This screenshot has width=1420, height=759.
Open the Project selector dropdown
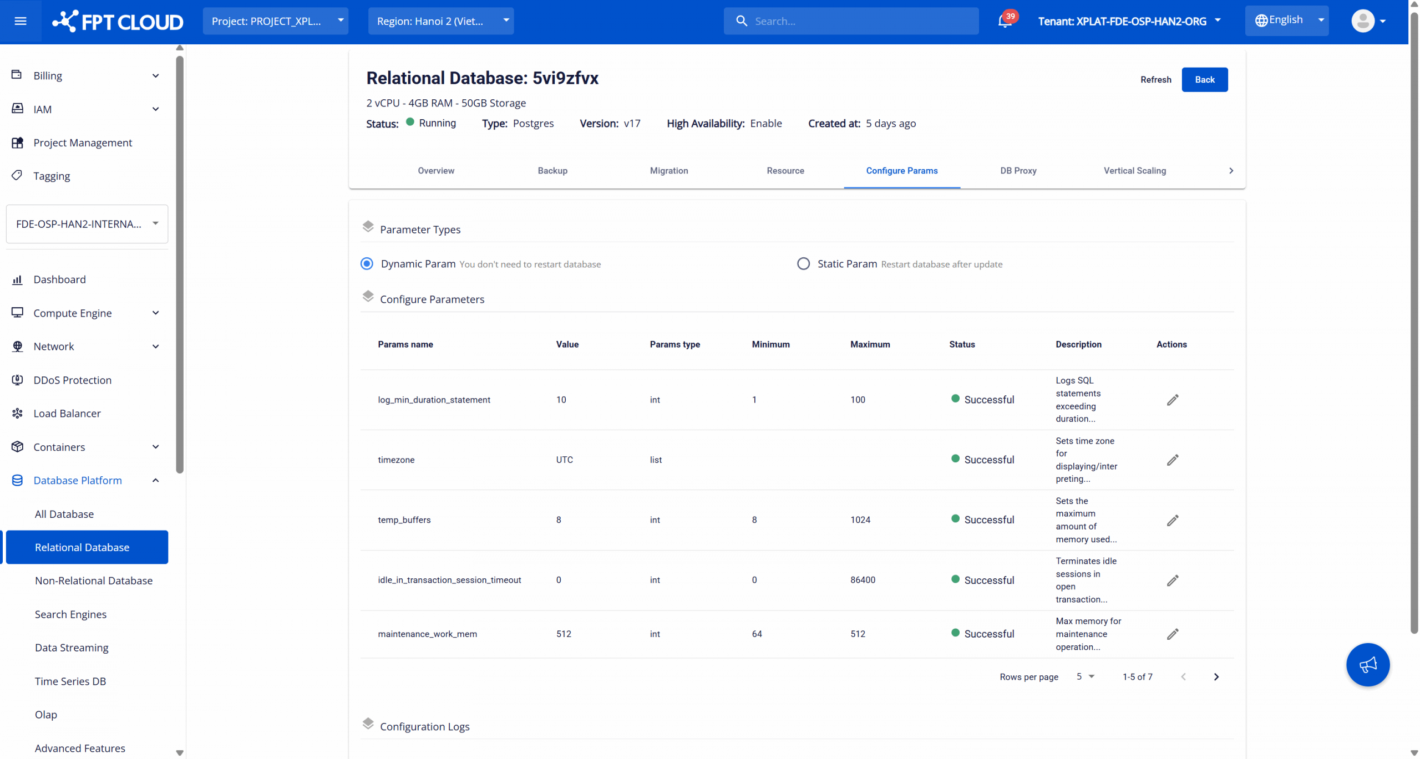click(x=276, y=21)
